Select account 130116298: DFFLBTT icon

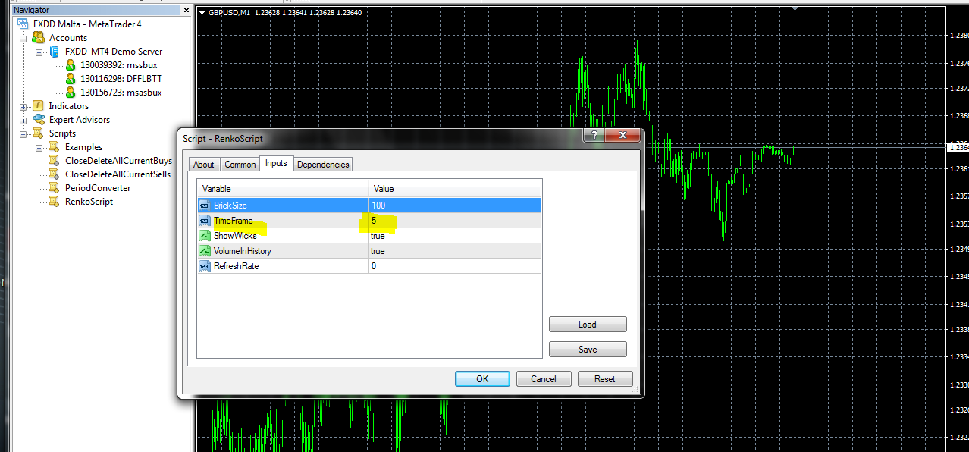pyautogui.click(x=71, y=79)
